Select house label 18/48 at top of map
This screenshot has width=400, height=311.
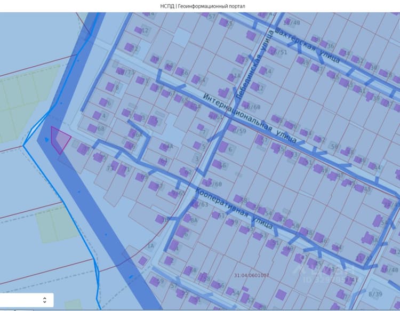[292, 23]
